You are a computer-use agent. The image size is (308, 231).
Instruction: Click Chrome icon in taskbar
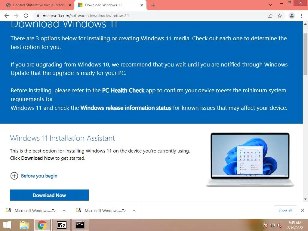(42, 225)
